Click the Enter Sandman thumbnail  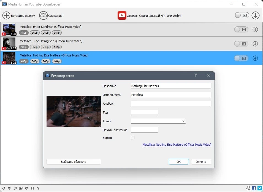click(9, 29)
